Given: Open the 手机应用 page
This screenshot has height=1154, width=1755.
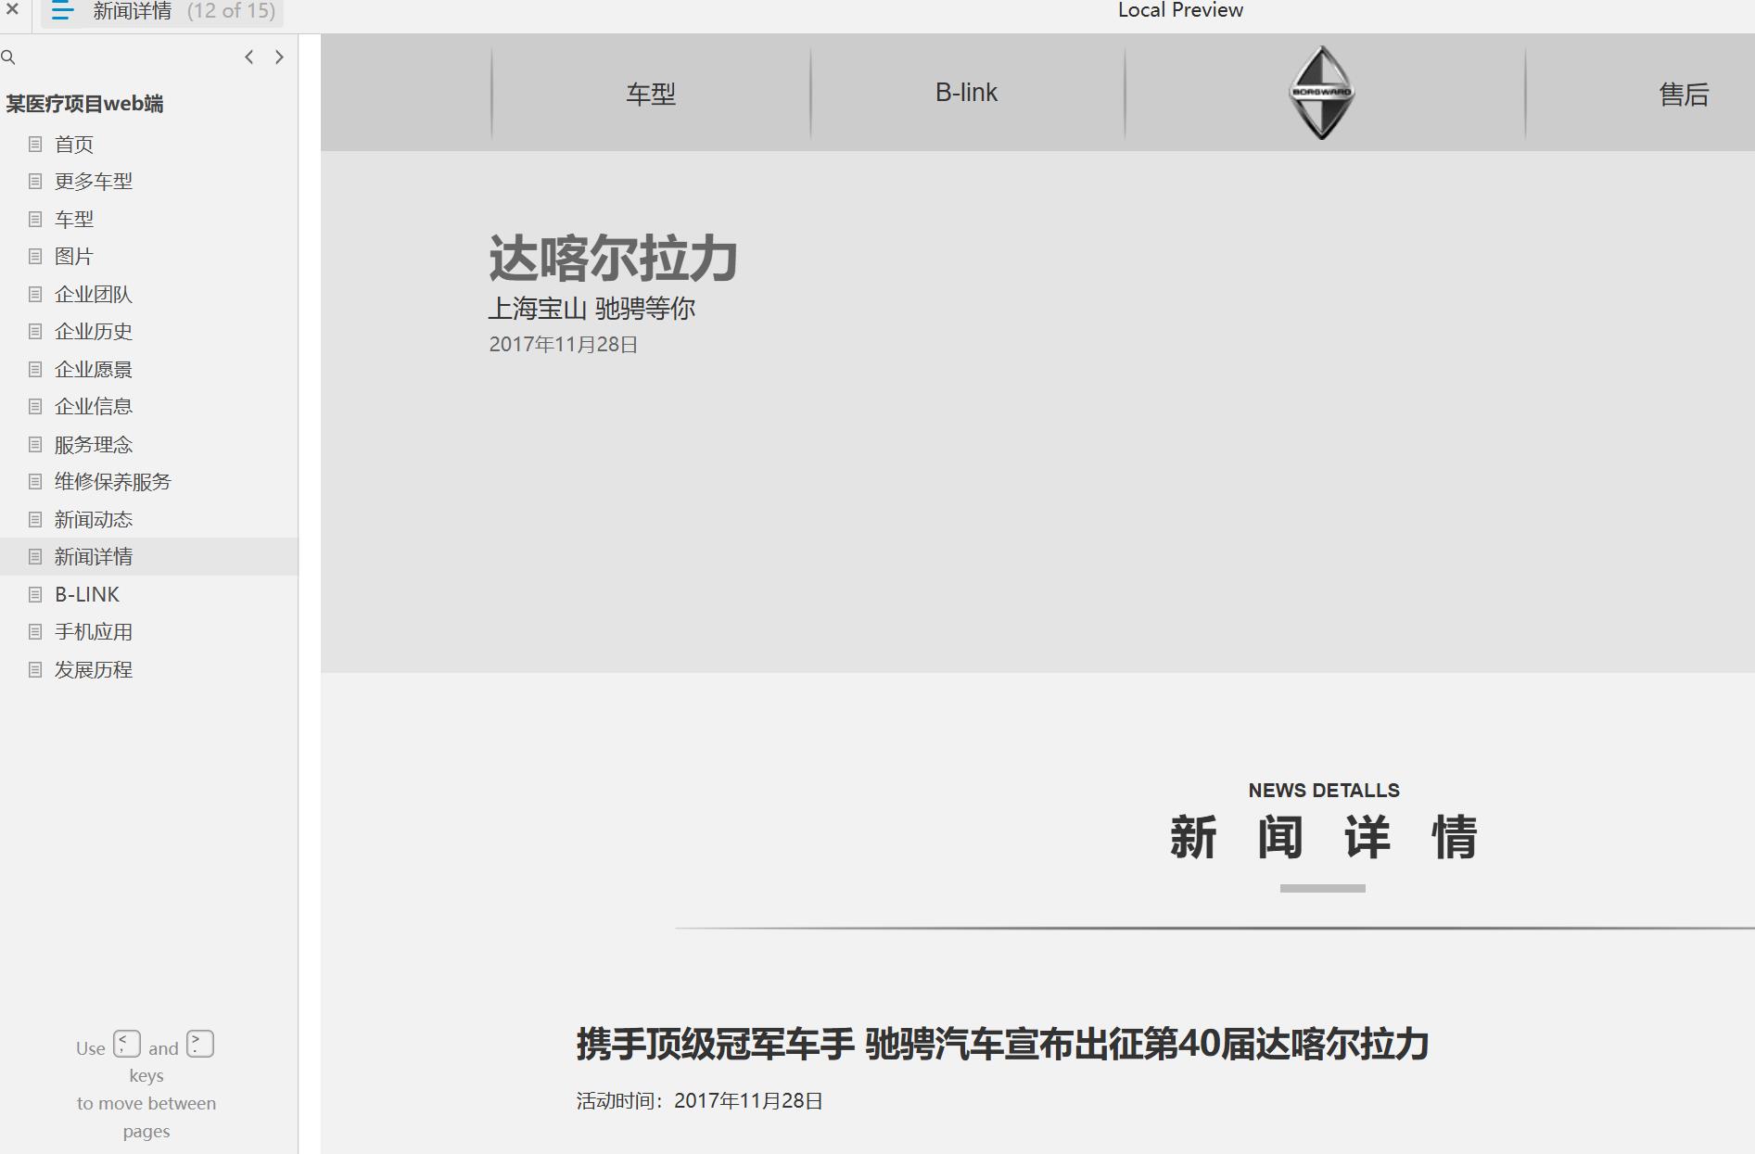Looking at the screenshot, I should click(x=94, y=632).
